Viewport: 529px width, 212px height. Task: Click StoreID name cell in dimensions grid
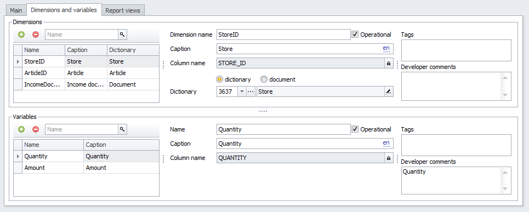43,61
